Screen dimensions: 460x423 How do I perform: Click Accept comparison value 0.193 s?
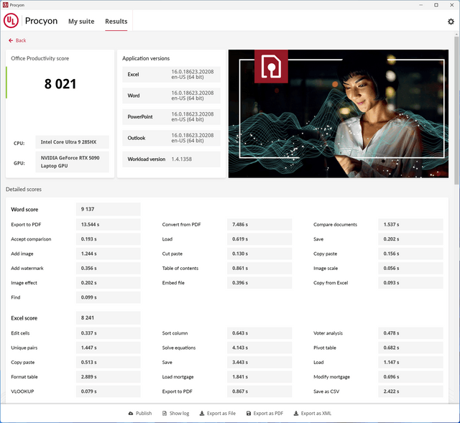click(x=108, y=239)
